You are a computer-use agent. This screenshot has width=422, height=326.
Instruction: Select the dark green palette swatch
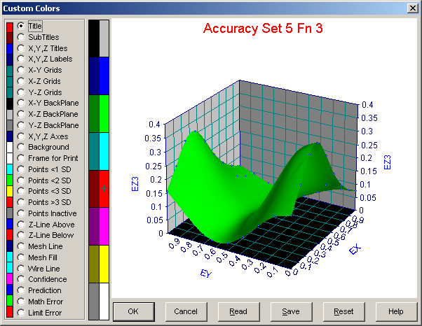(94, 113)
